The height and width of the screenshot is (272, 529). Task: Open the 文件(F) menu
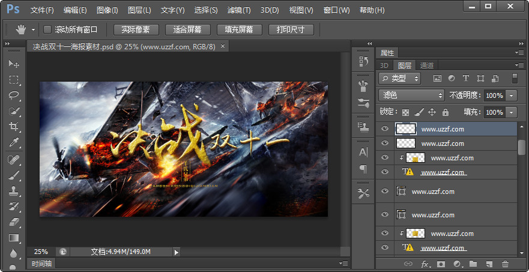click(42, 10)
